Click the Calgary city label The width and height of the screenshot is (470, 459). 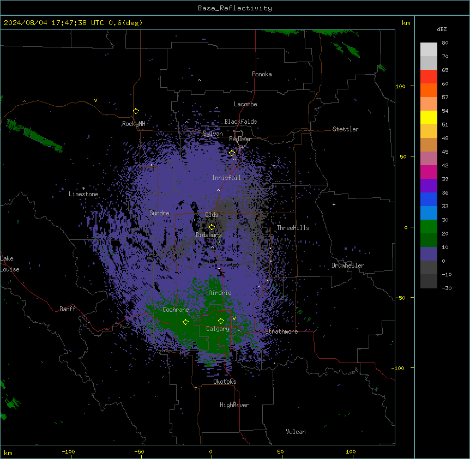click(x=218, y=329)
